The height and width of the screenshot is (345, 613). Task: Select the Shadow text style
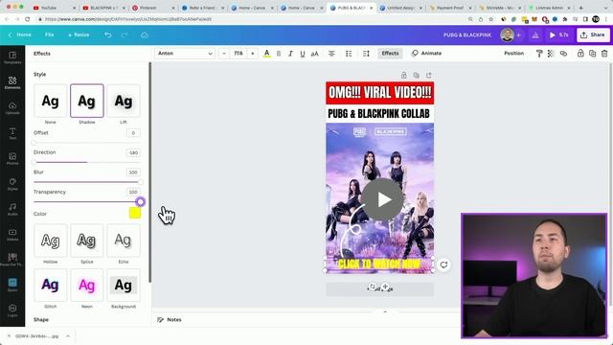87,101
